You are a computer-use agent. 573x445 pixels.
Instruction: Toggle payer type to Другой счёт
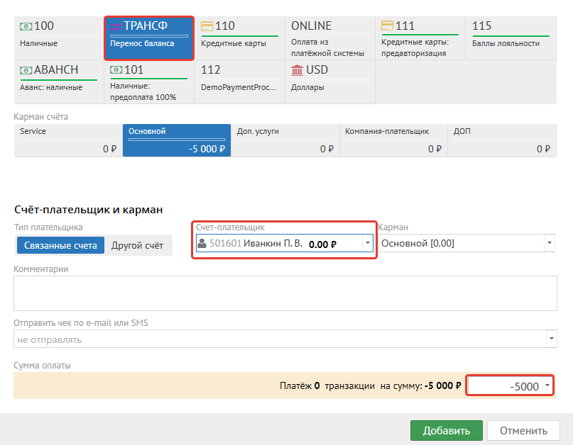click(x=138, y=245)
